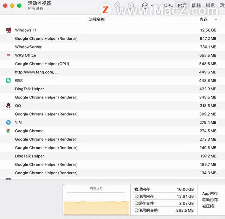Screen dimensions: 225x219
Task: Click the Windows 11 virtual machine icon
Action: click(x=8, y=30)
